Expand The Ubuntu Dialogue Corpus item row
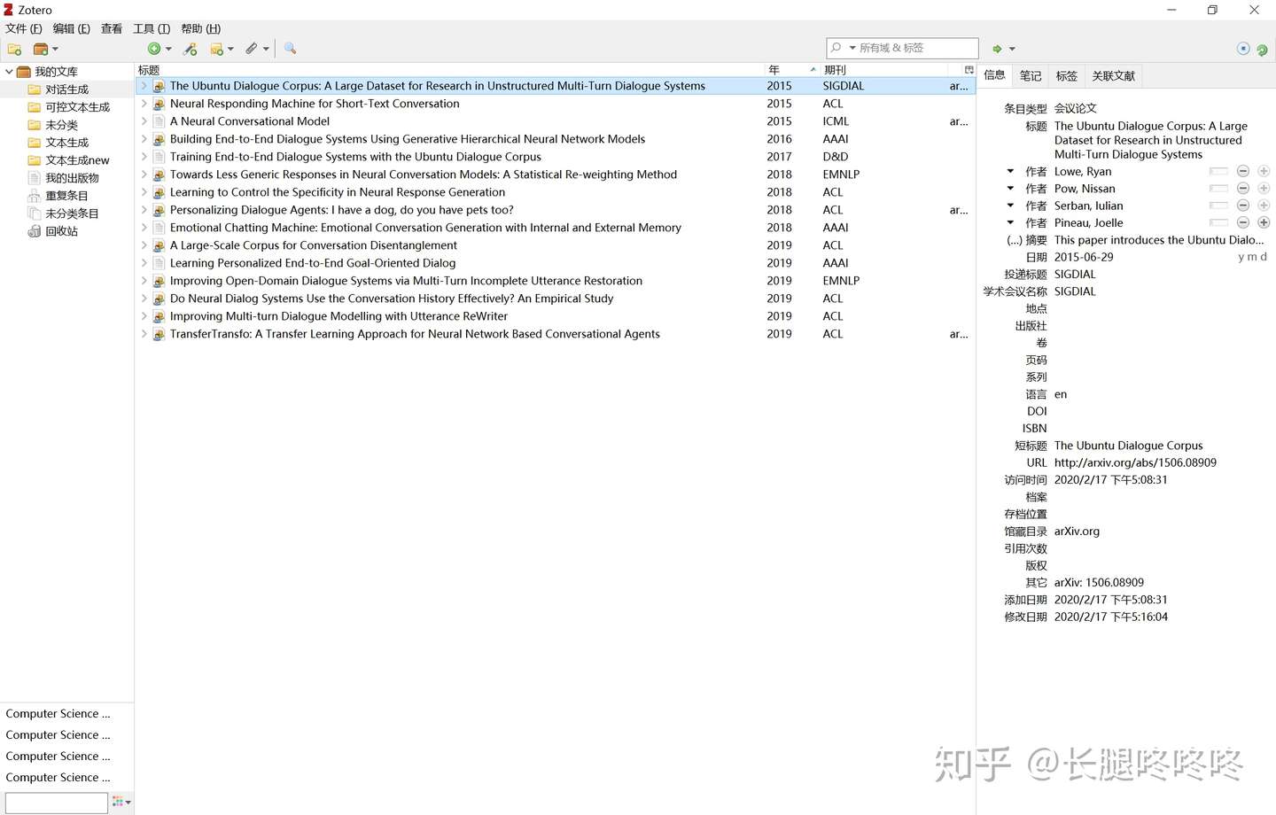The height and width of the screenshot is (815, 1276). 144,86
